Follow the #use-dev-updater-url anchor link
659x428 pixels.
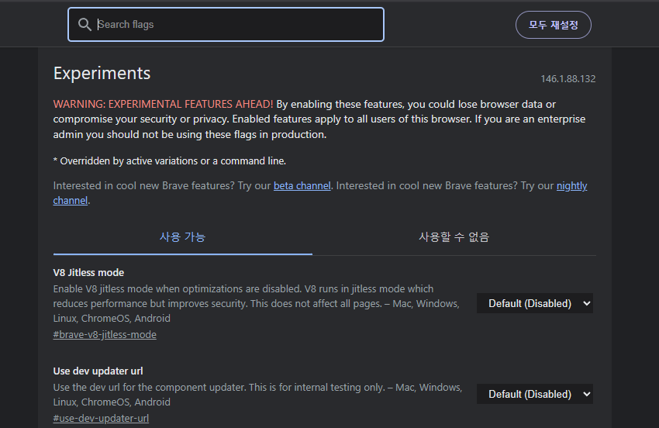(x=101, y=419)
